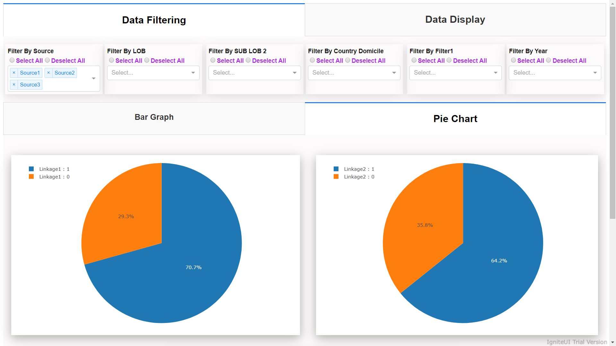Expand the Filter By Source dropdown arrow

pyautogui.click(x=94, y=78)
